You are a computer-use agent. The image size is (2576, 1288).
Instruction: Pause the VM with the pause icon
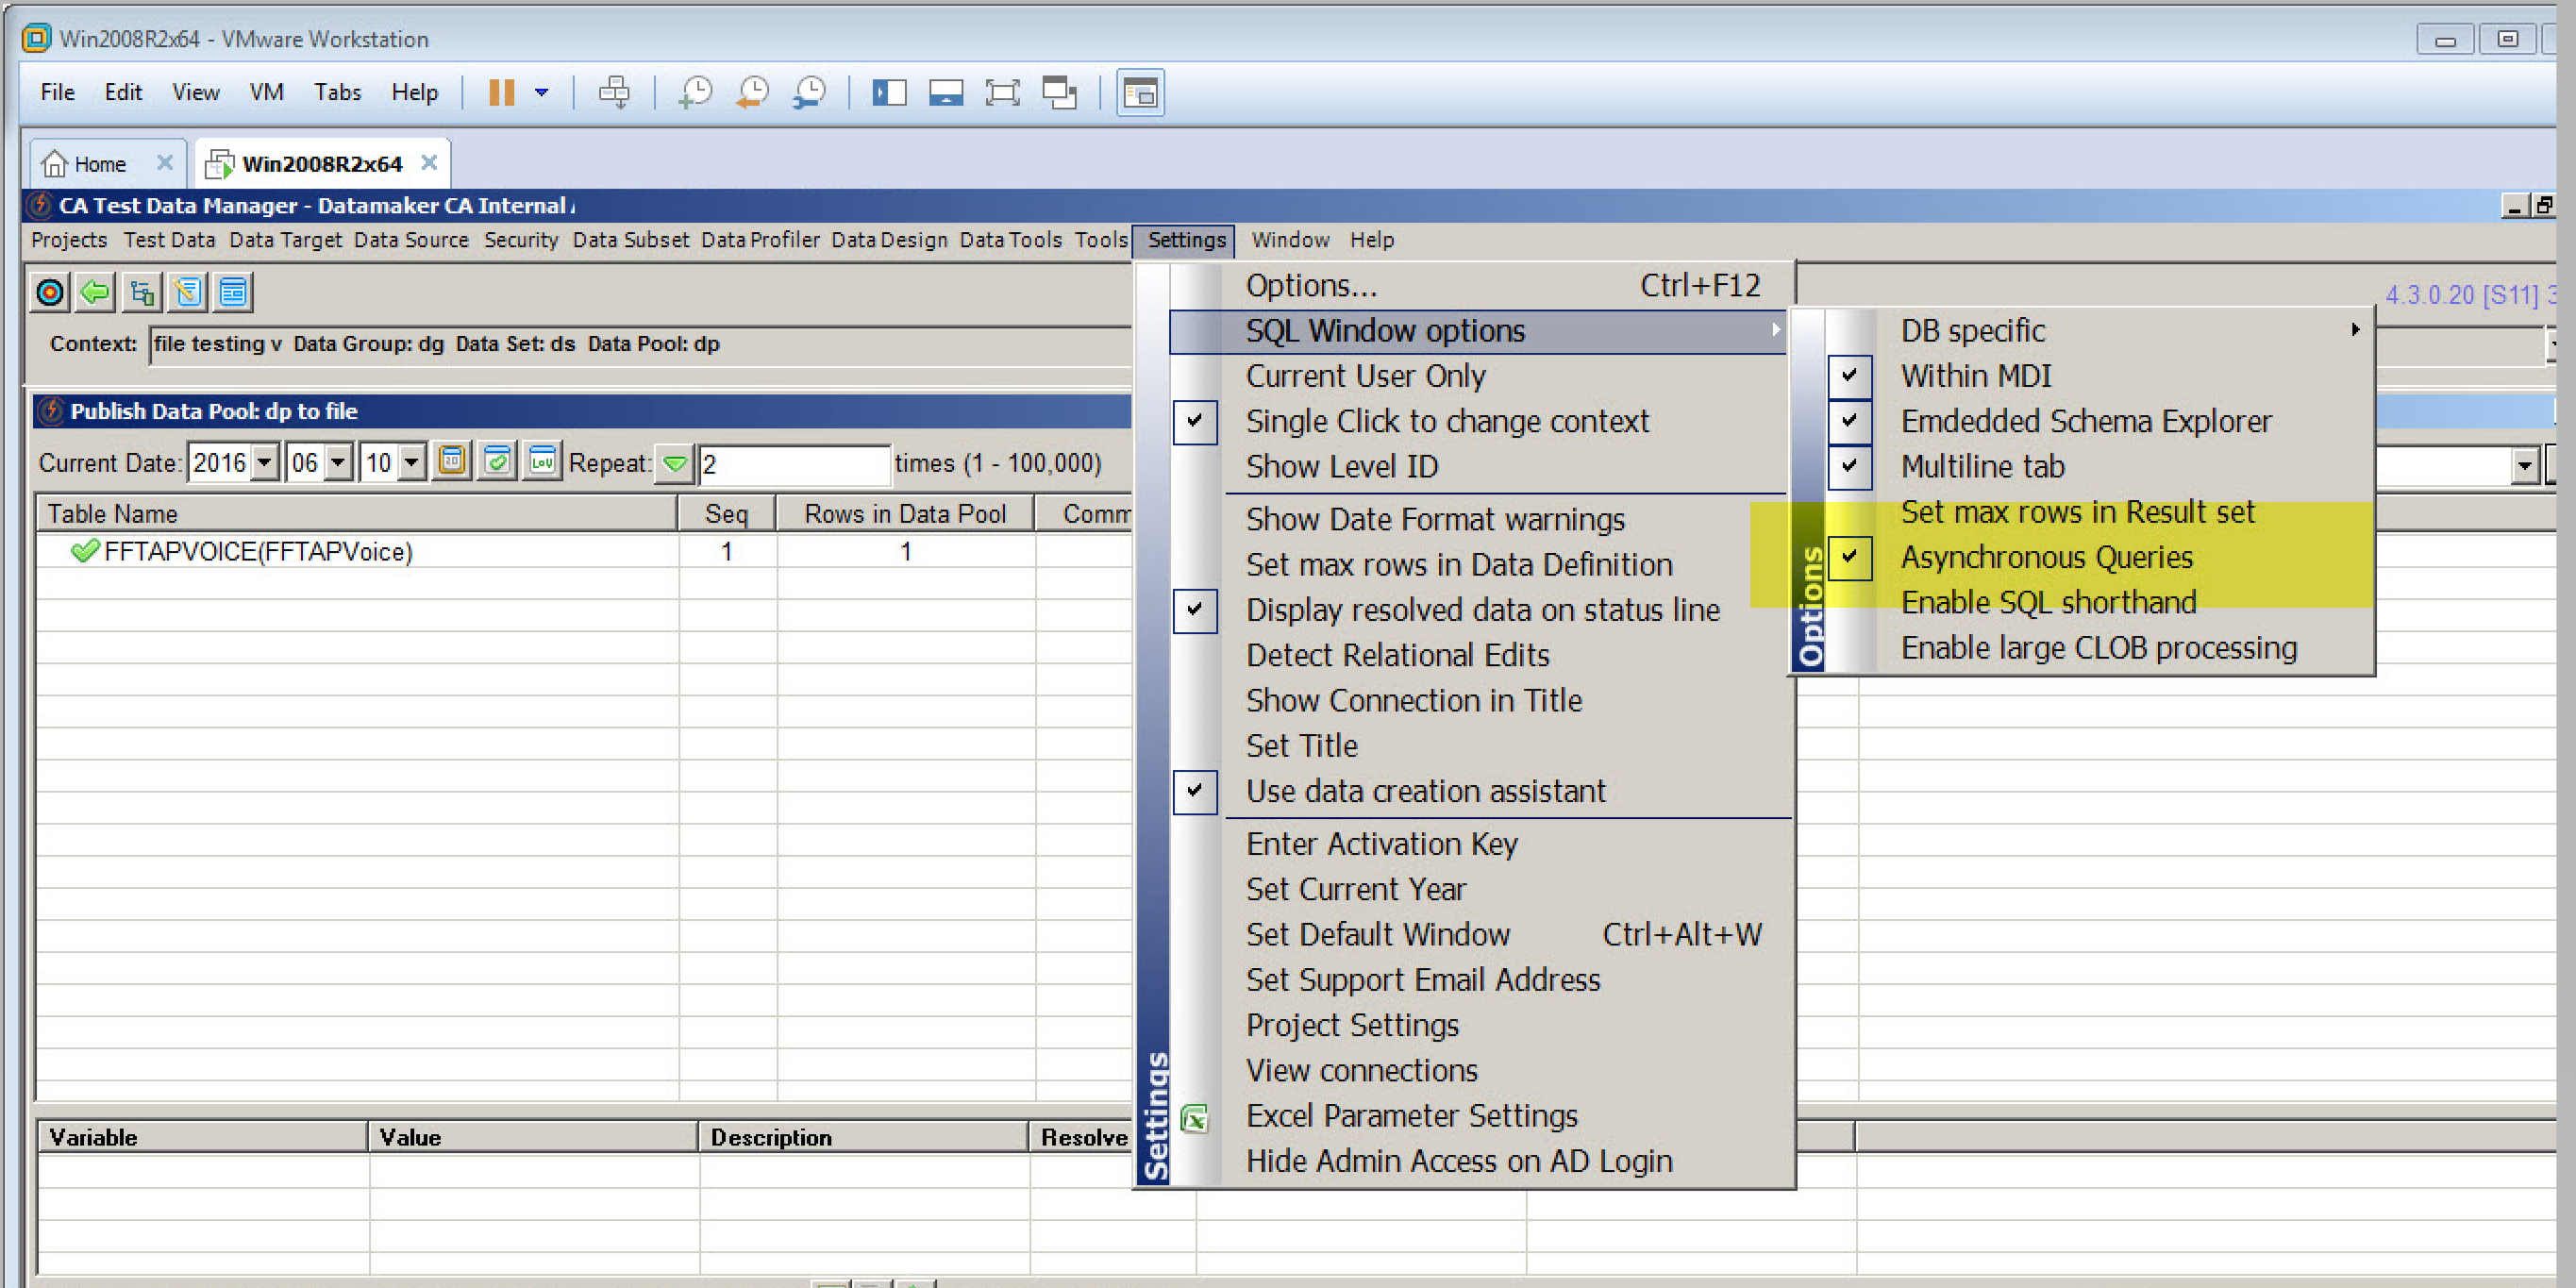[501, 93]
